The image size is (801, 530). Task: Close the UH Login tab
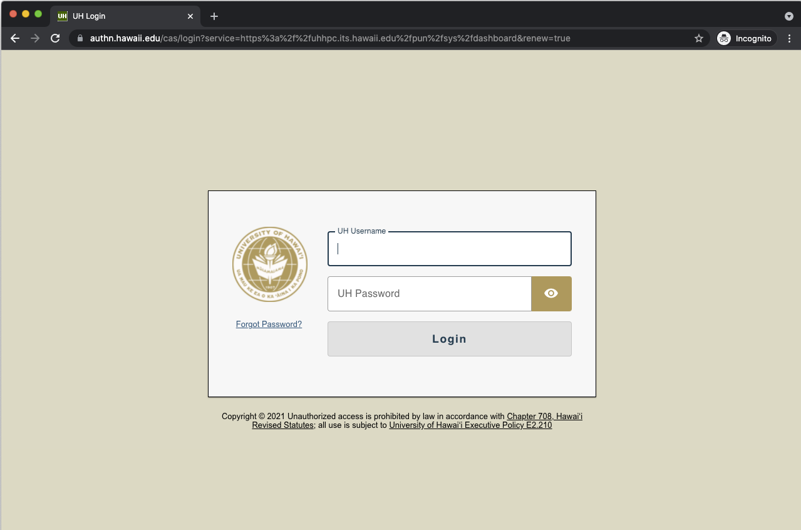[x=190, y=16]
